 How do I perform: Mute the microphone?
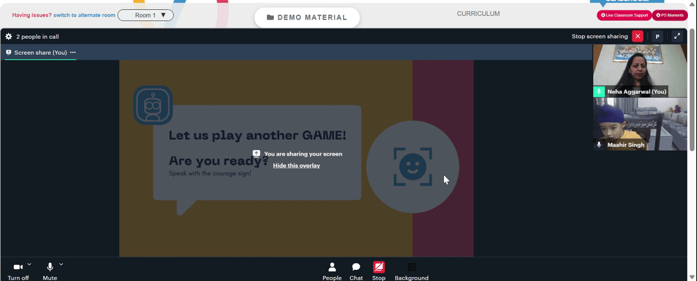tap(49, 272)
